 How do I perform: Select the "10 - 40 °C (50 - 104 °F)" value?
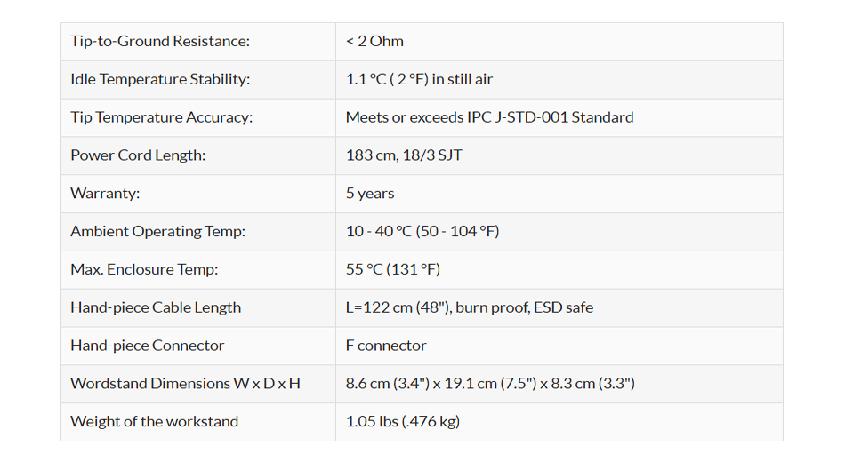422,232
